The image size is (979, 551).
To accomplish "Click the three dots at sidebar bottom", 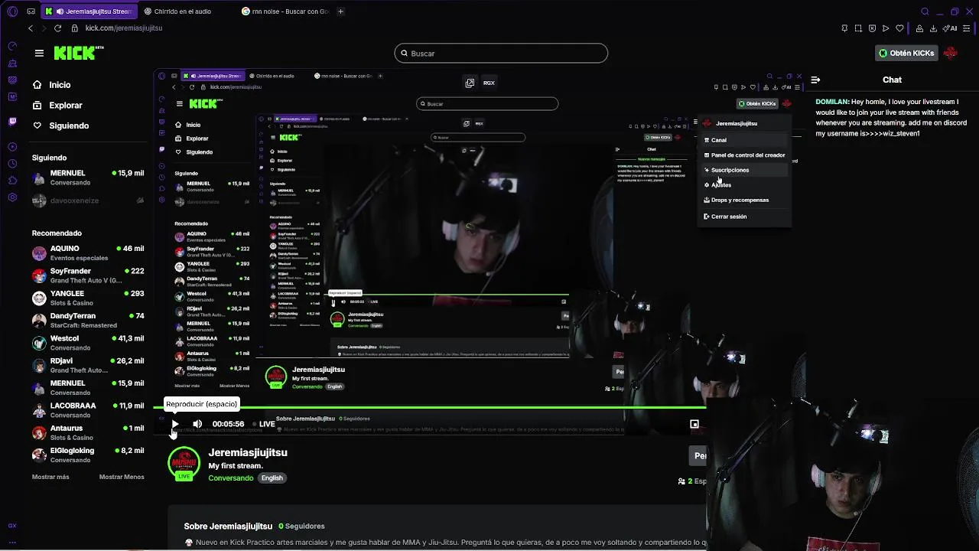I will click(x=12, y=541).
